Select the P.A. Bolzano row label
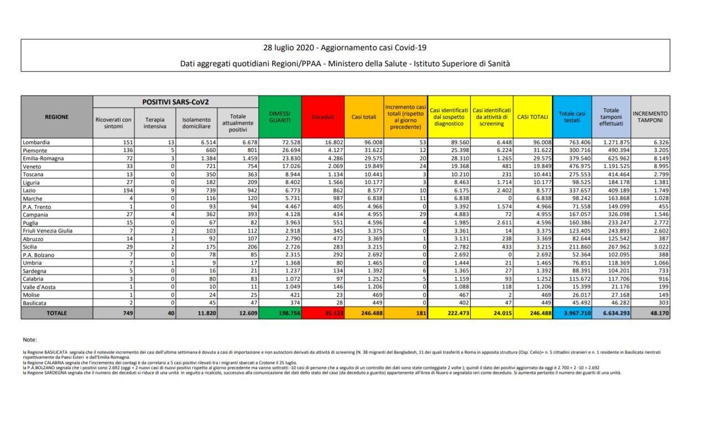The height and width of the screenshot is (427, 704). (38, 255)
